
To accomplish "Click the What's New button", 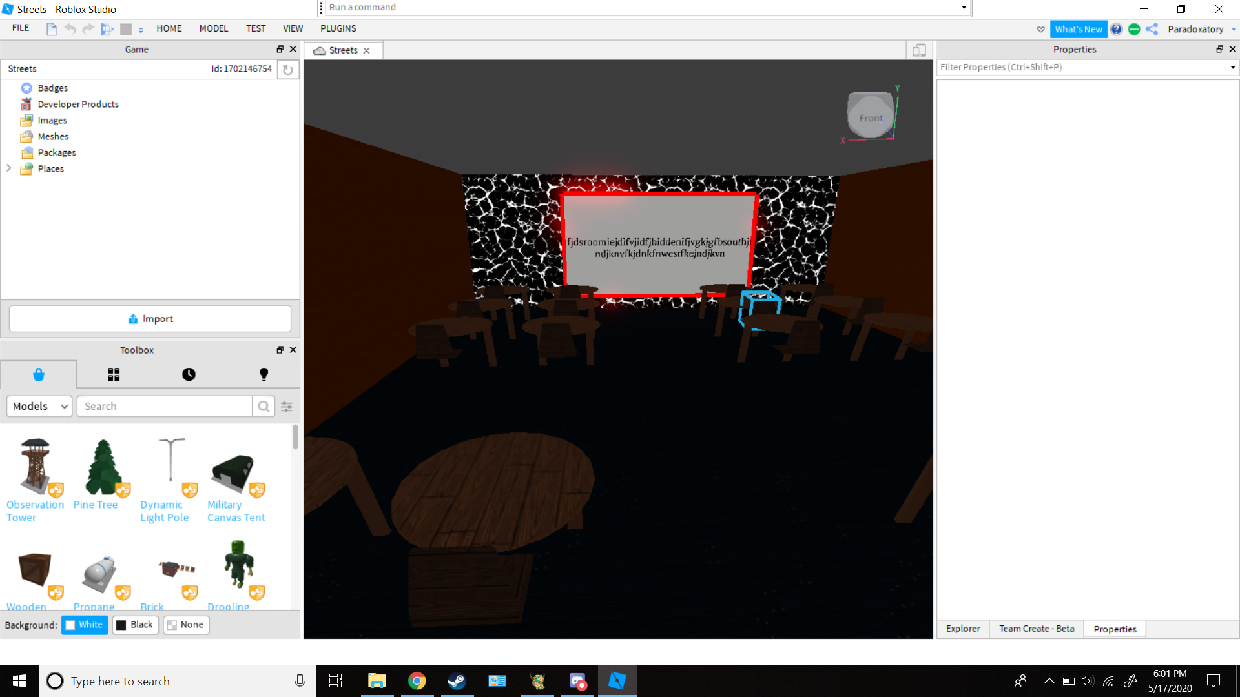I will pyautogui.click(x=1078, y=29).
